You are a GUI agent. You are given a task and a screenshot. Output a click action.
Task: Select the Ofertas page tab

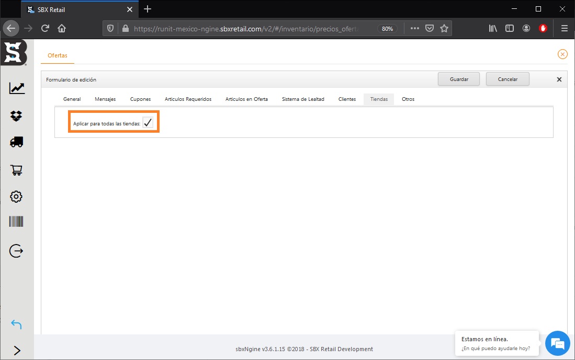[x=58, y=56]
